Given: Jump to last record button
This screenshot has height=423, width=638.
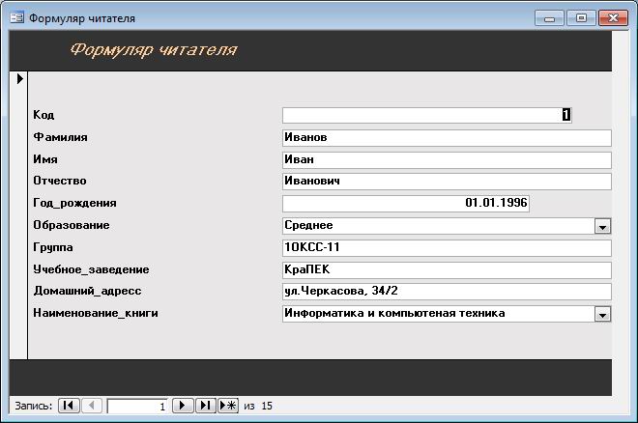Looking at the screenshot, I should [x=206, y=405].
